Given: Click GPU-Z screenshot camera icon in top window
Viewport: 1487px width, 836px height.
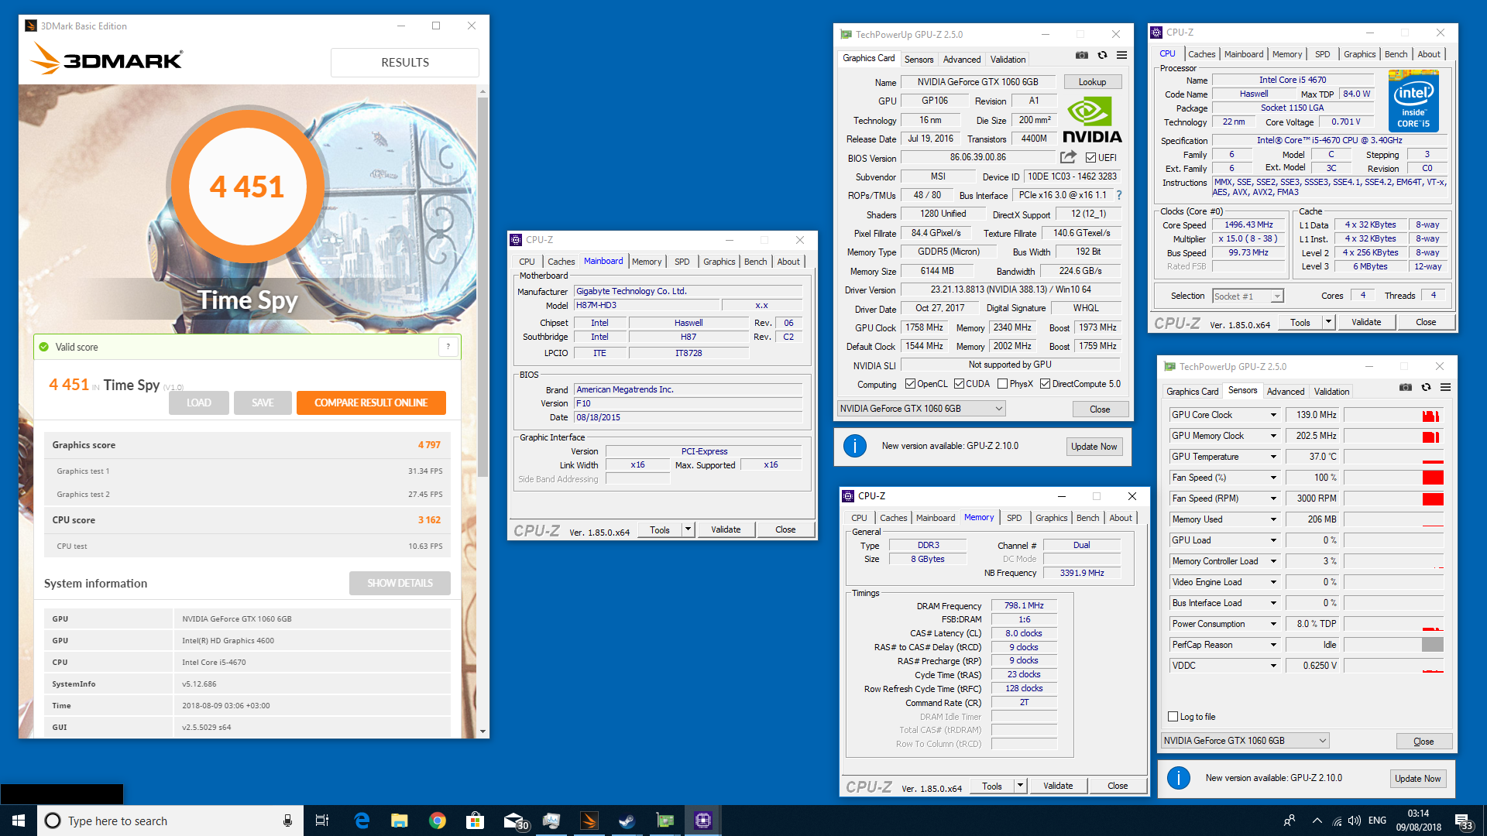Looking at the screenshot, I should 1082,55.
